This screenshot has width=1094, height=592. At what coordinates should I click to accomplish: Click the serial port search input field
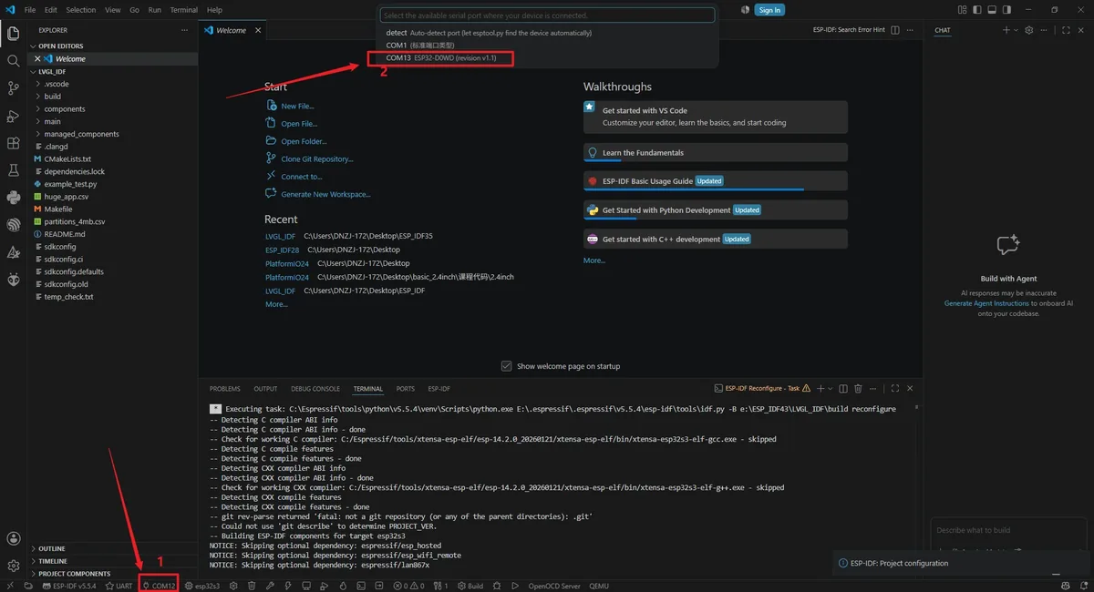[x=548, y=15]
